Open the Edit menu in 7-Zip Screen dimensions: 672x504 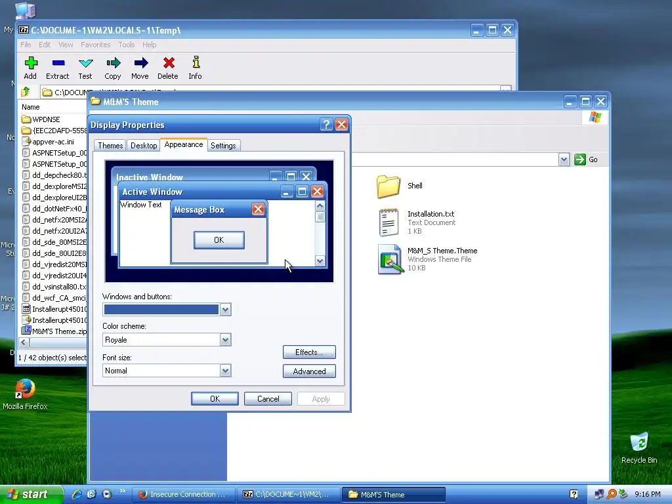coord(45,45)
